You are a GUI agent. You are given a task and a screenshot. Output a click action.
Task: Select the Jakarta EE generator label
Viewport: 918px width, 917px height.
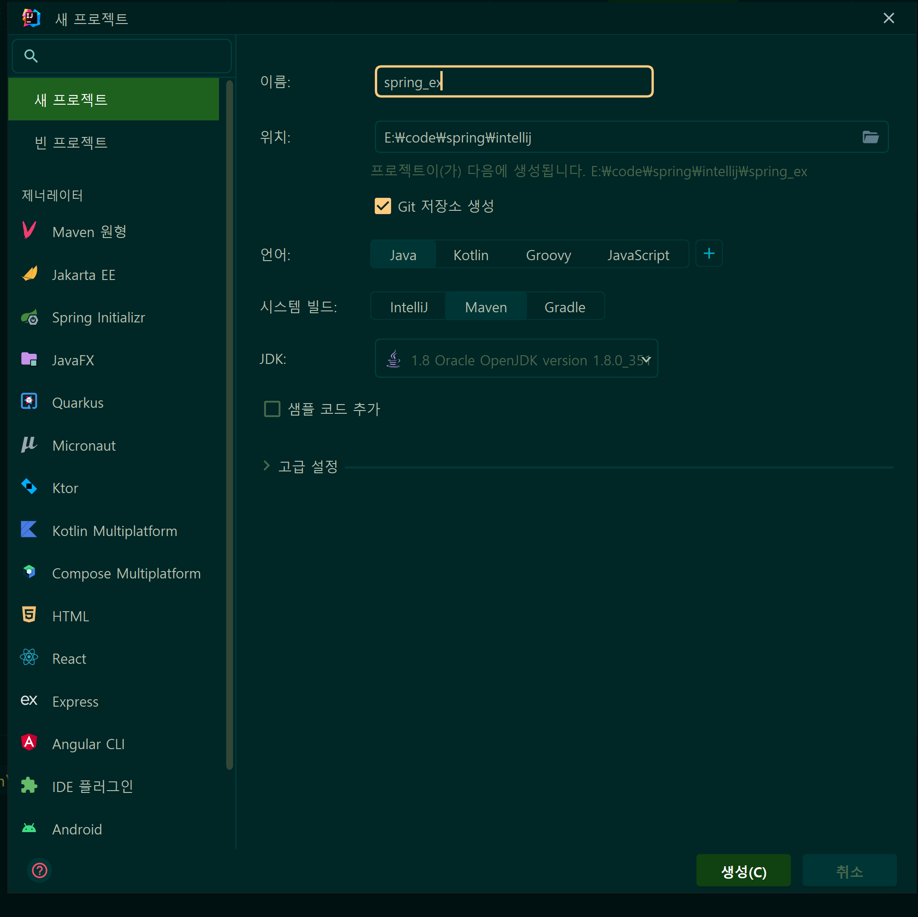coord(84,275)
